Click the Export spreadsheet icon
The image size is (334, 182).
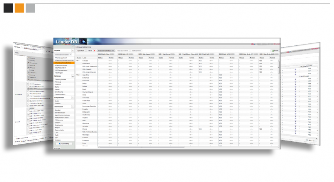click(273, 51)
